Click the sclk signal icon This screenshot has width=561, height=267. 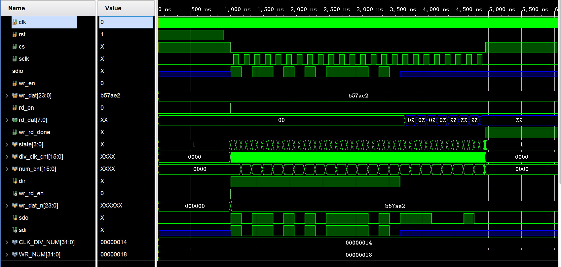tap(15, 59)
